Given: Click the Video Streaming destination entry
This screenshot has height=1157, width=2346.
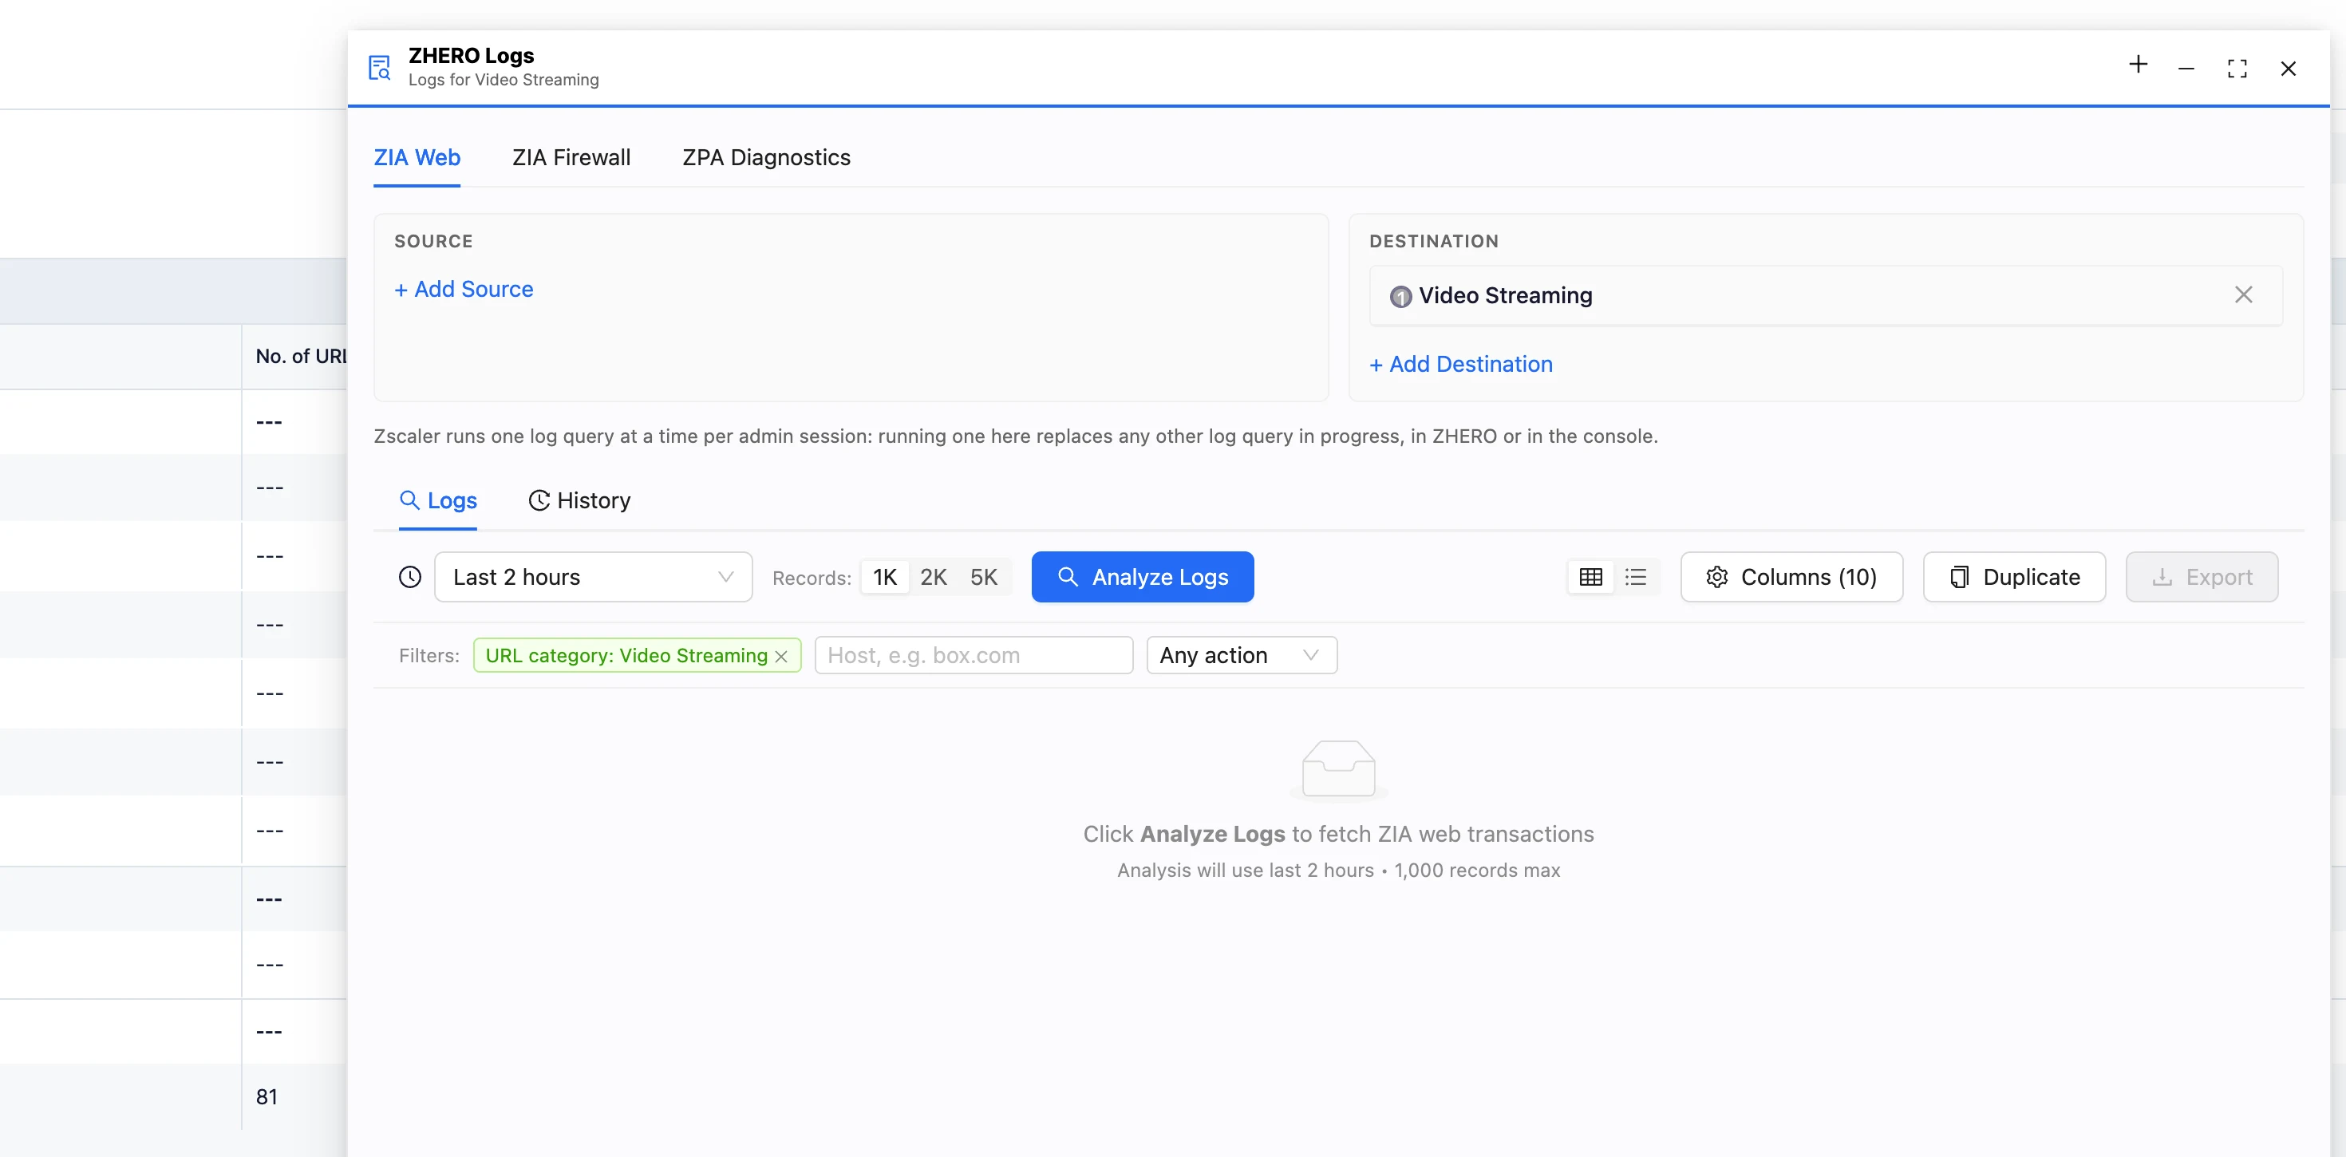Looking at the screenshot, I should (x=1825, y=295).
